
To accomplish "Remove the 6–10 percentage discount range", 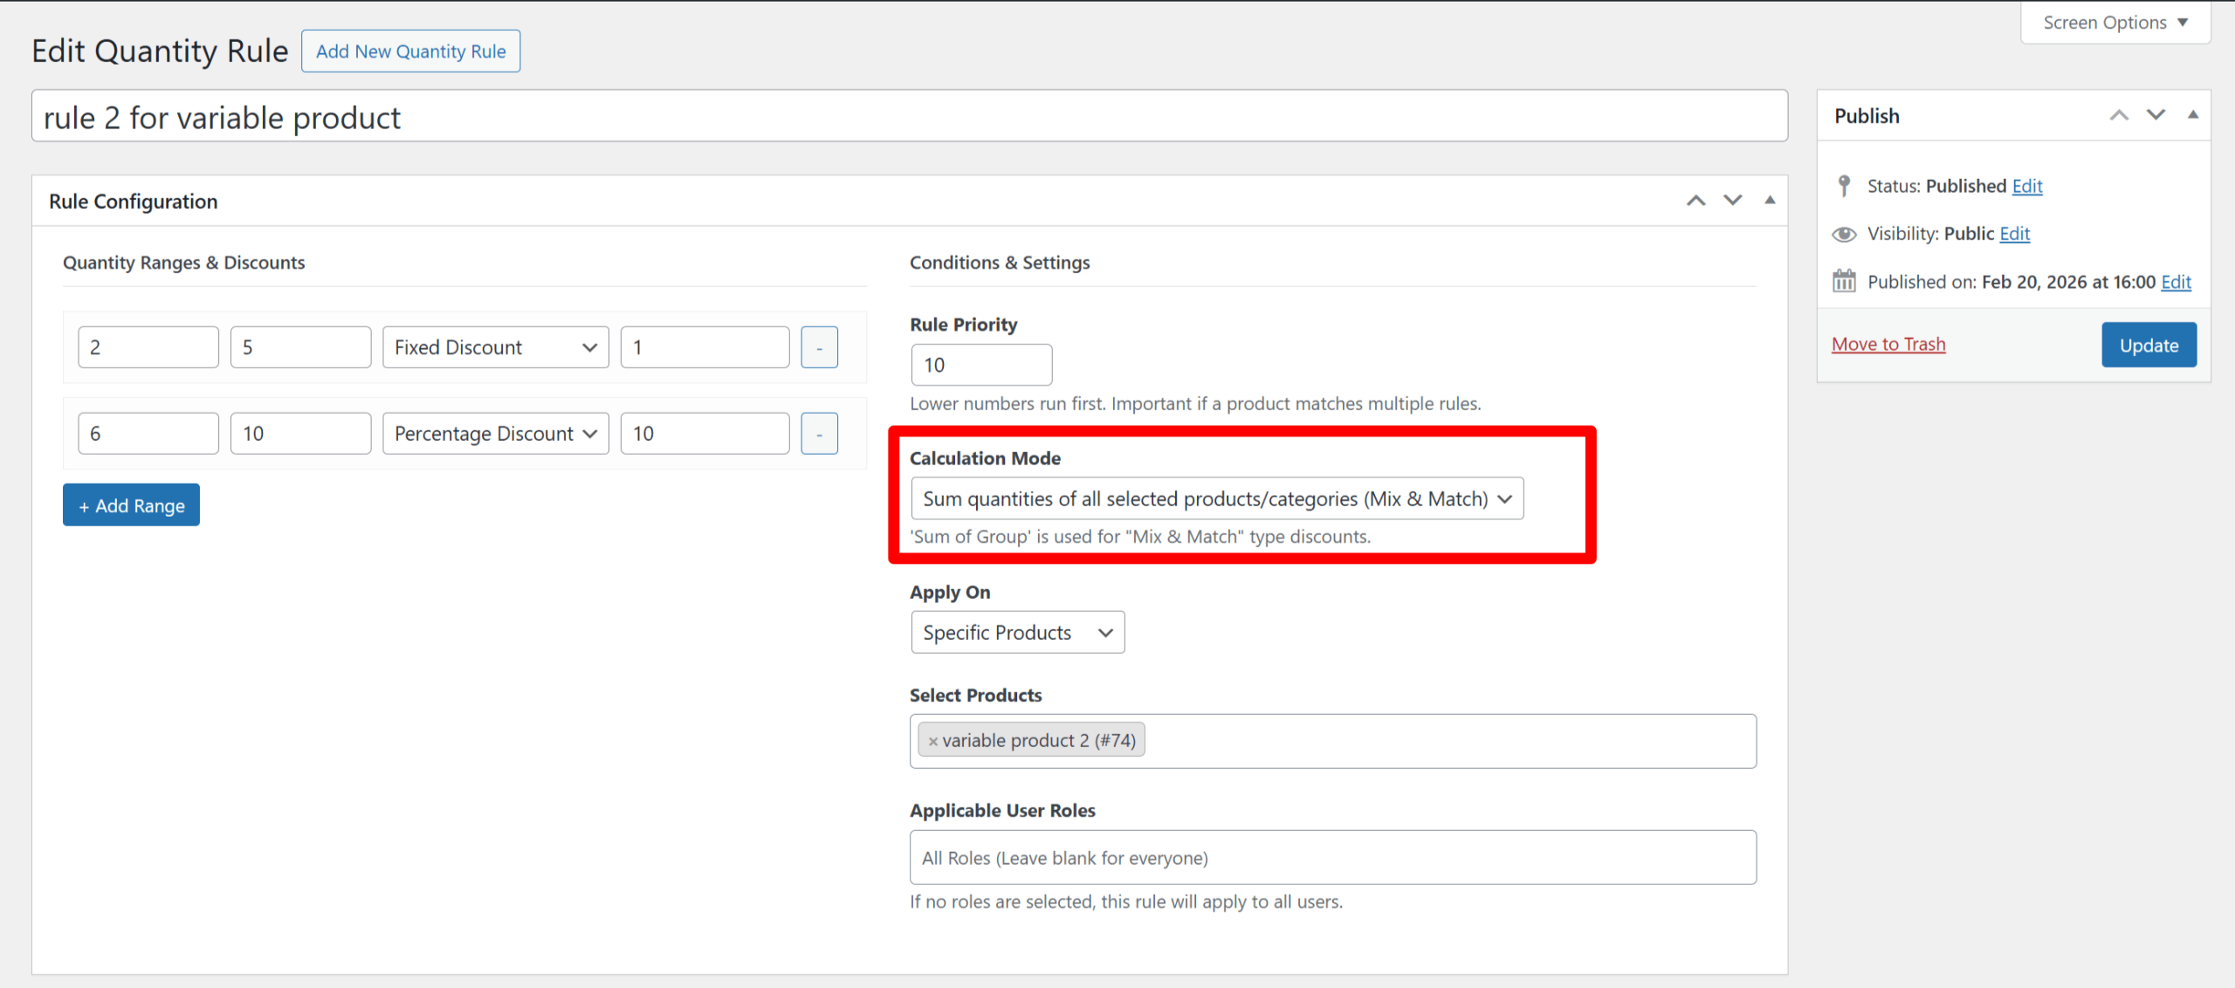I will pos(818,432).
